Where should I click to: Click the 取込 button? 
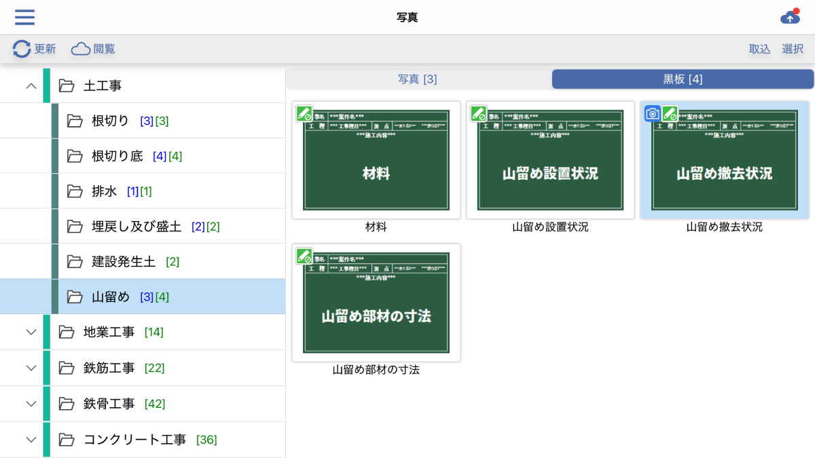click(759, 49)
